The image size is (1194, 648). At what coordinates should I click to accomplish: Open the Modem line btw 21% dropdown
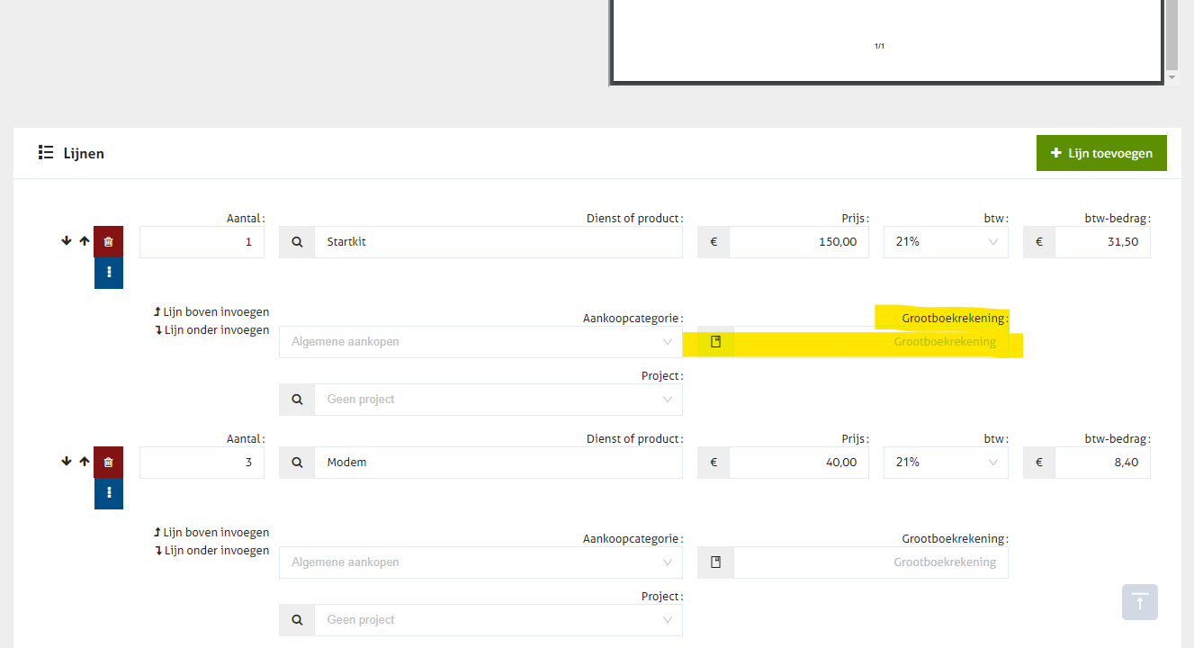946,463
